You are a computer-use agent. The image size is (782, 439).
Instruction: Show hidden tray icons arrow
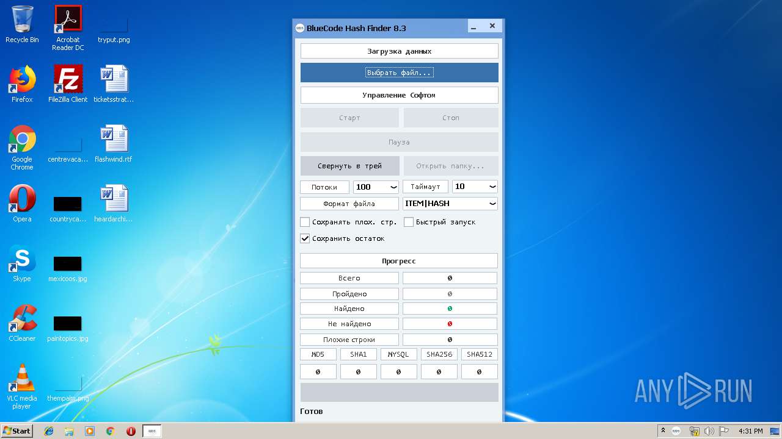[663, 431]
